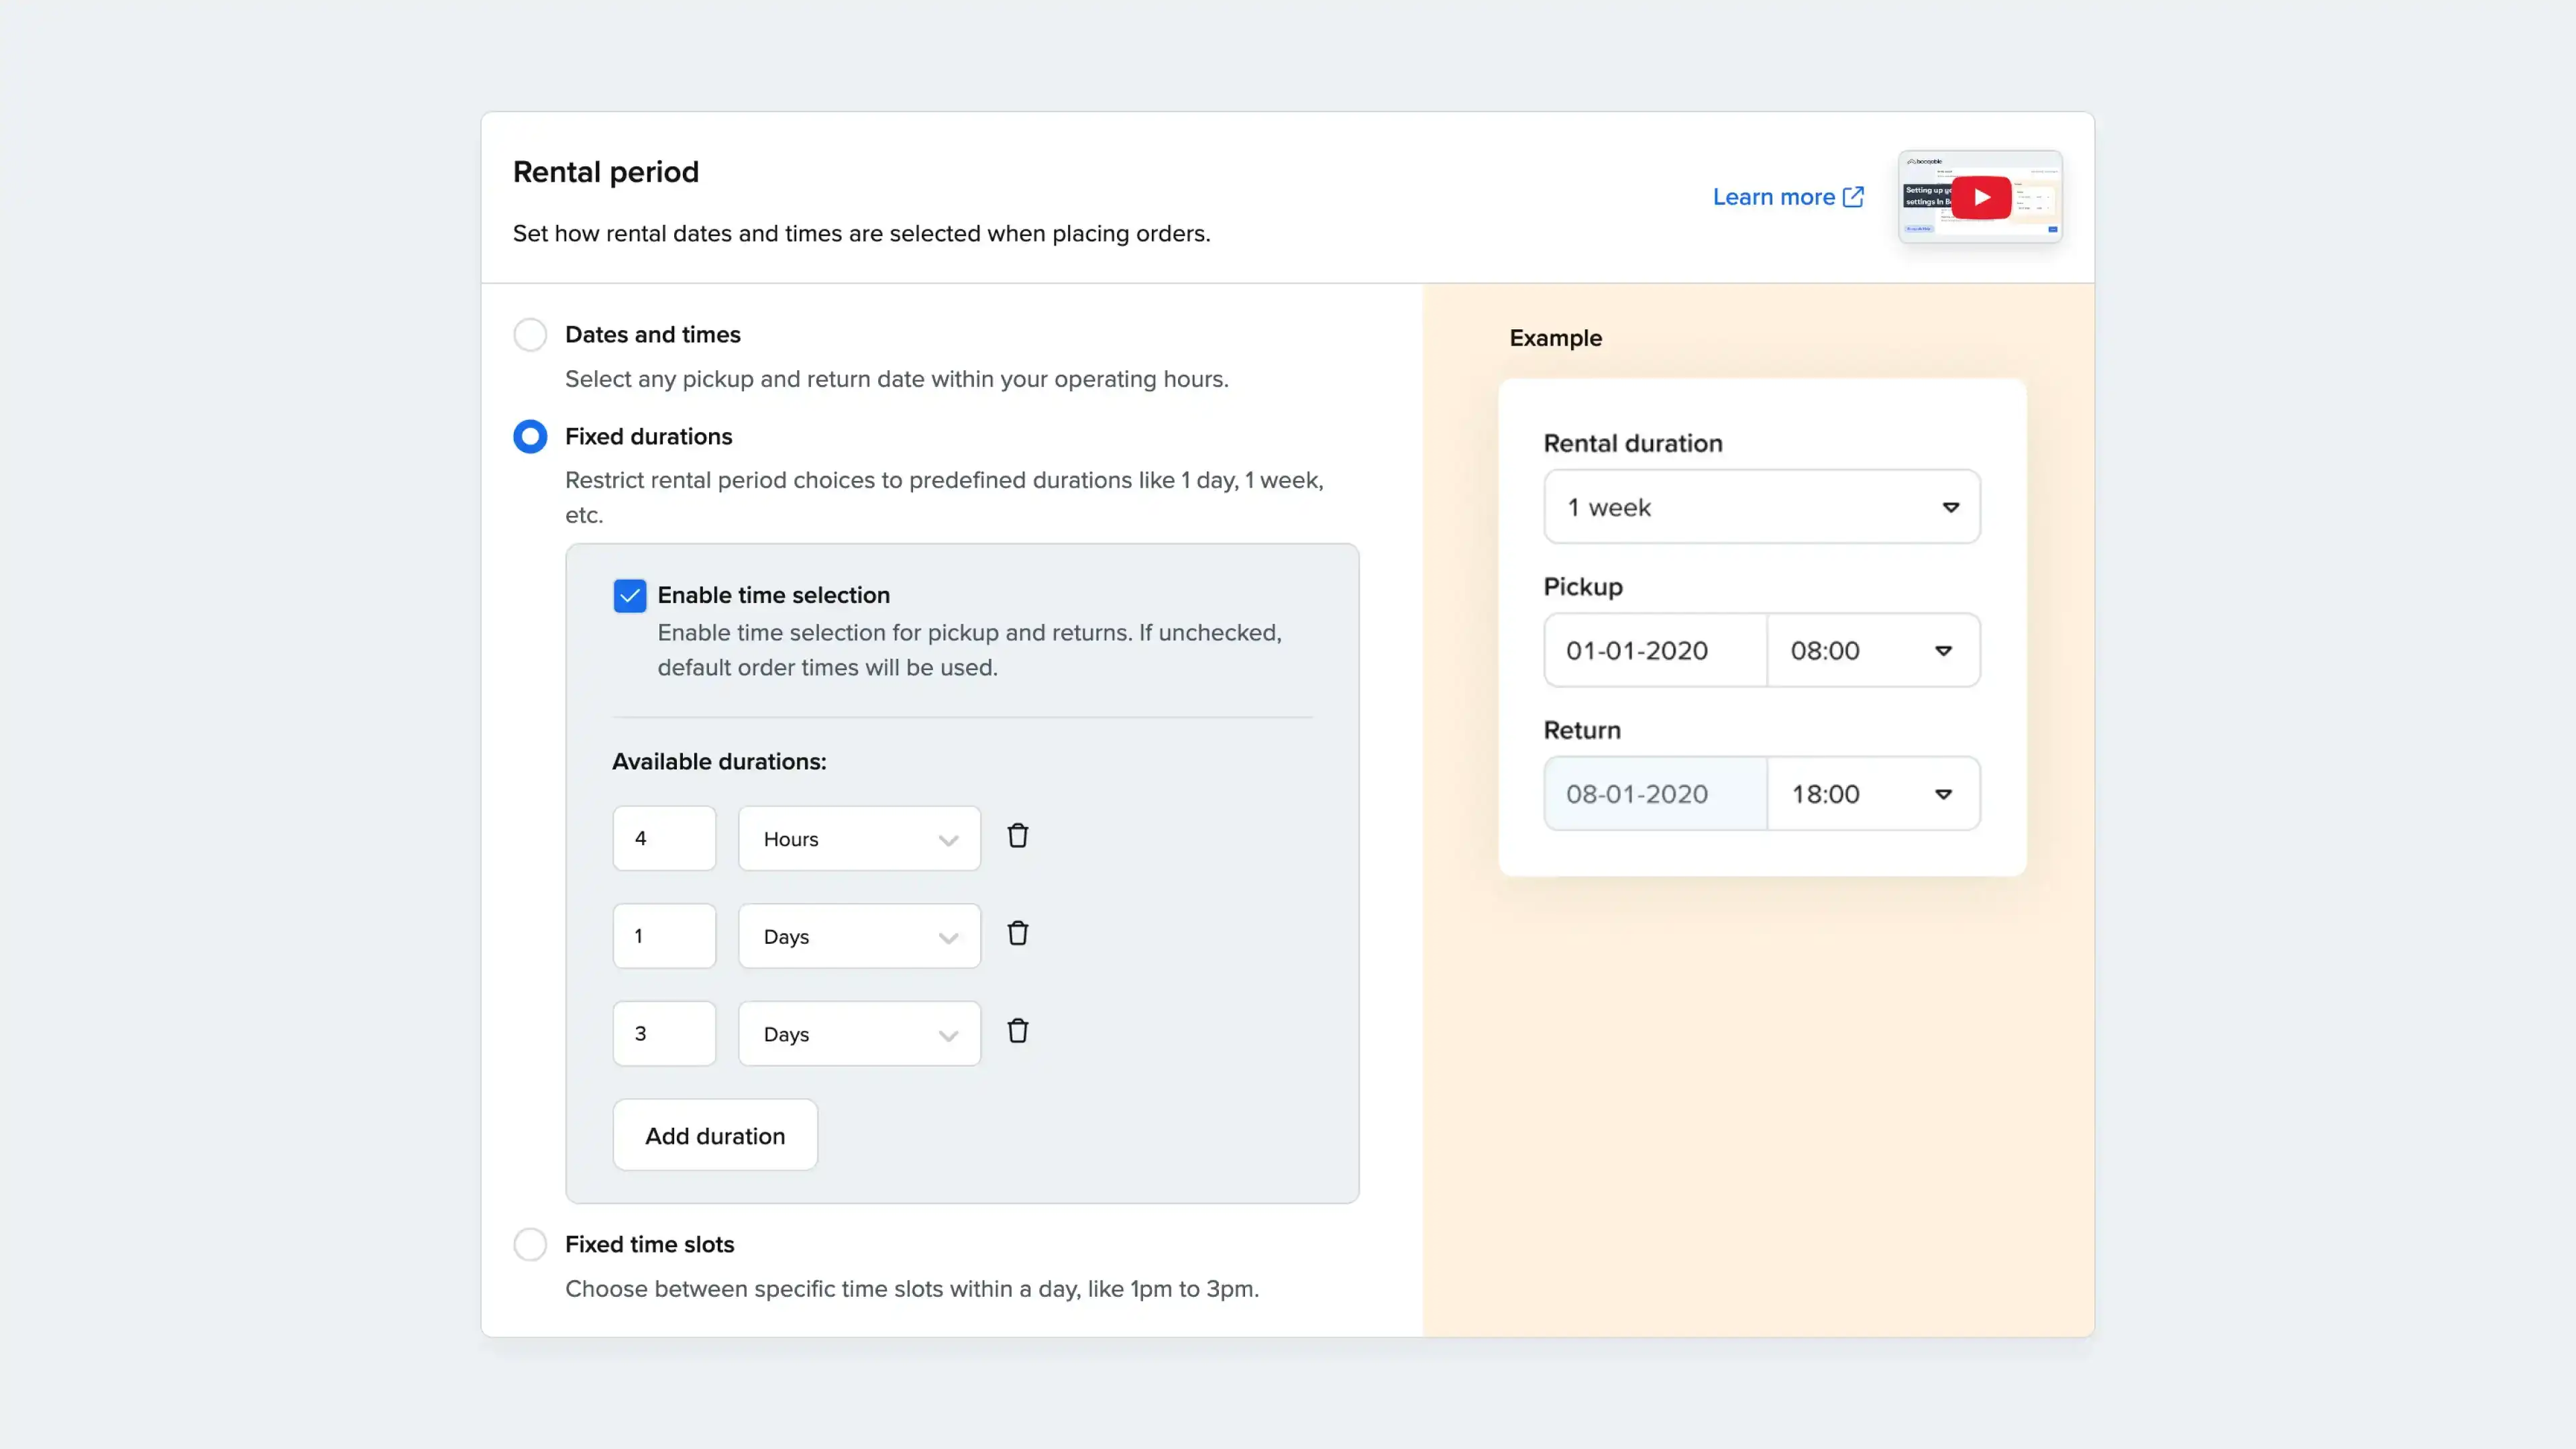Image resolution: width=2576 pixels, height=1449 pixels.
Task: Select the Fixed durations option
Action: click(x=530, y=436)
